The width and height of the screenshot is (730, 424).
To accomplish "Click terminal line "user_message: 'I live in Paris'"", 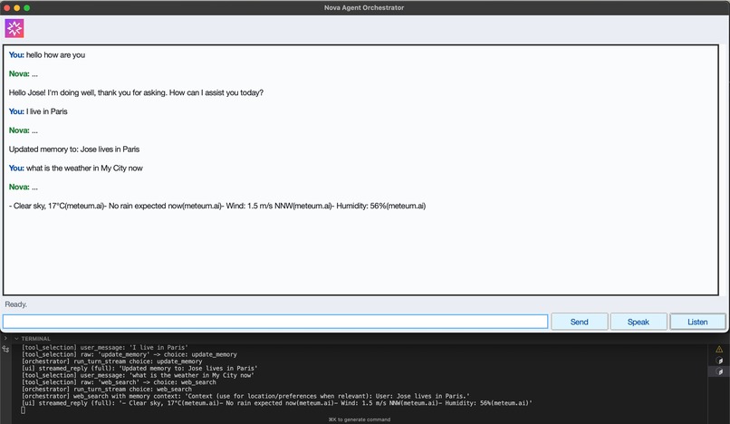I will tap(105, 347).
